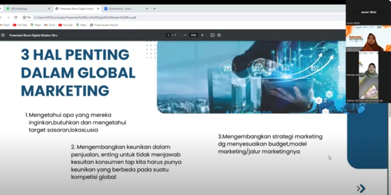Edit the PDF page number field

[168, 35]
